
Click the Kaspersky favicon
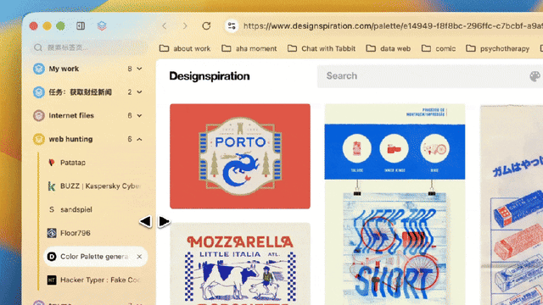[x=52, y=186]
